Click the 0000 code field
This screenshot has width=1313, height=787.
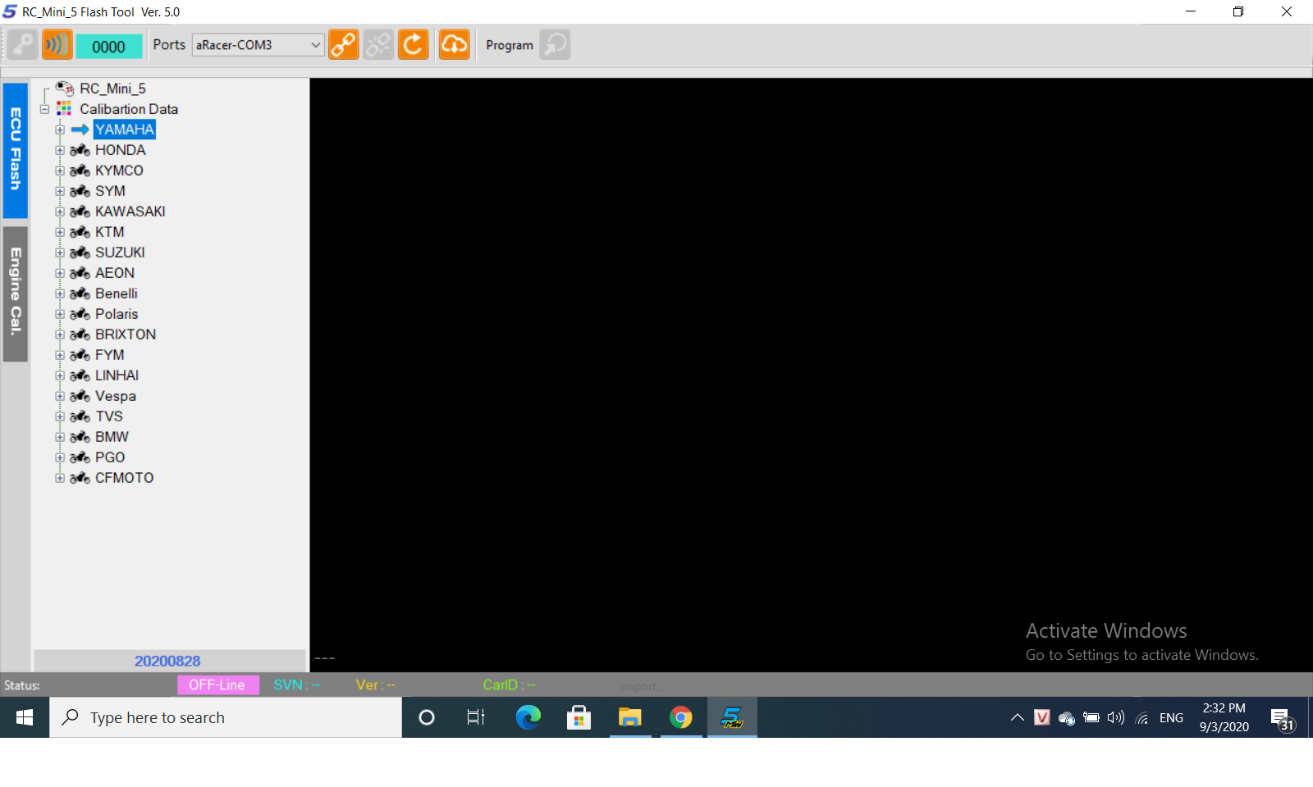[x=109, y=46]
